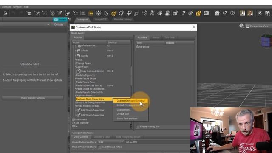
Task: Click the Render camera icon in toolbar
Action: (206, 13)
